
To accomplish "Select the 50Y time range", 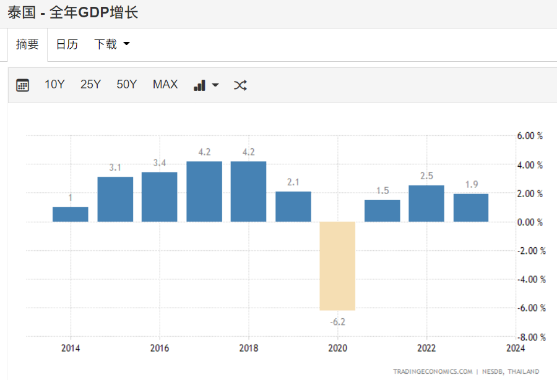I will point(127,85).
